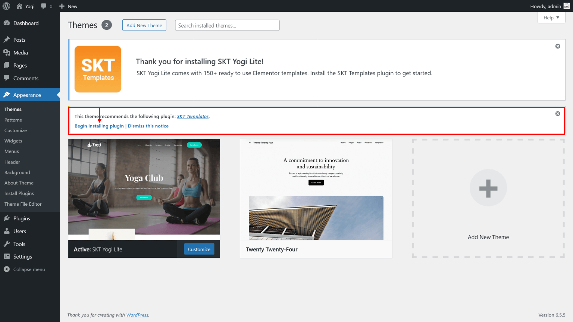Click Customize on the active theme
The height and width of the screenshot is (322, 573).
pyautogui.click(x=199, y=249)
